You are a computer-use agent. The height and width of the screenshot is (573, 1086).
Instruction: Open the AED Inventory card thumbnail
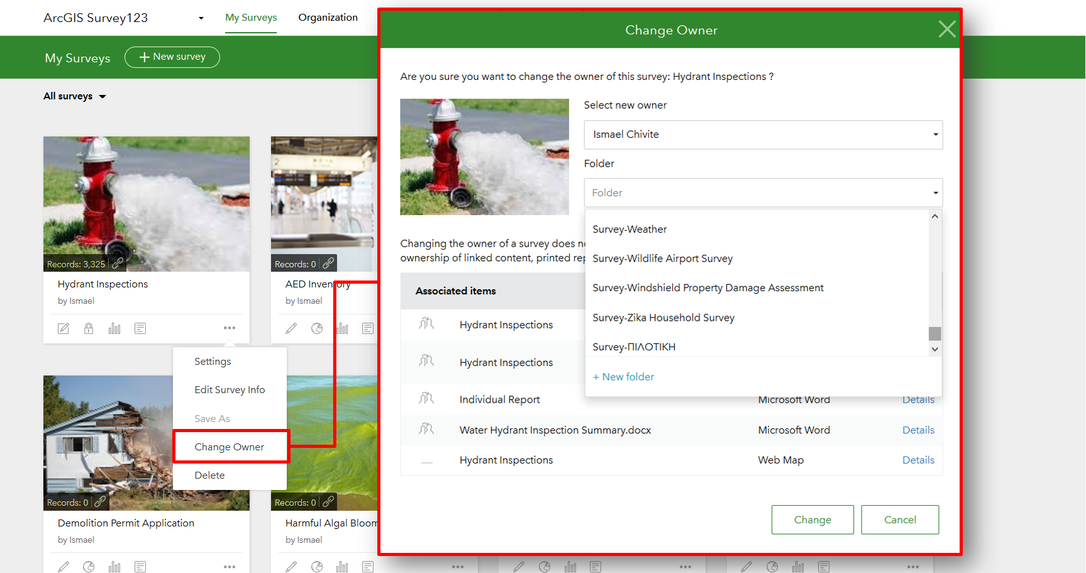[324, 204]
